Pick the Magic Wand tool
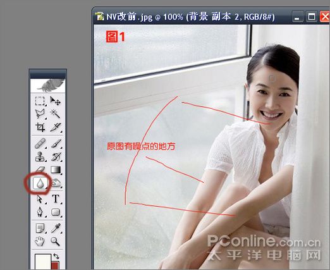Image resolution: width=330 pixels, height=270 pixels. point(56,114)
